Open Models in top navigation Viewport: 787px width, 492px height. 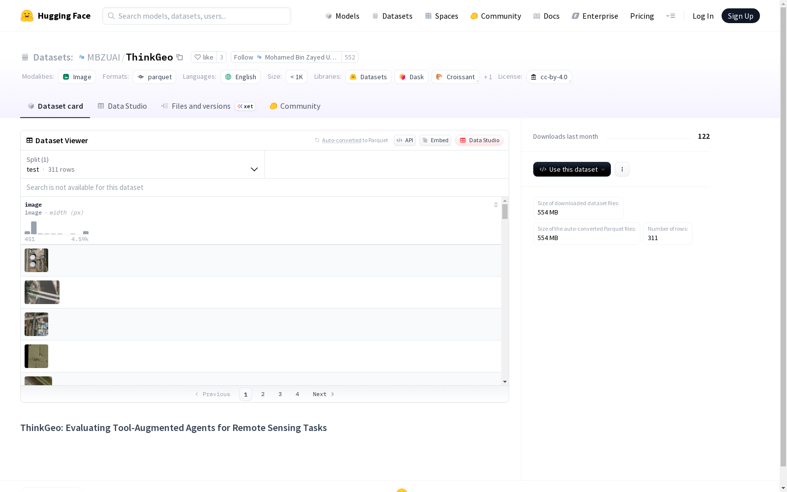(342, 16)
